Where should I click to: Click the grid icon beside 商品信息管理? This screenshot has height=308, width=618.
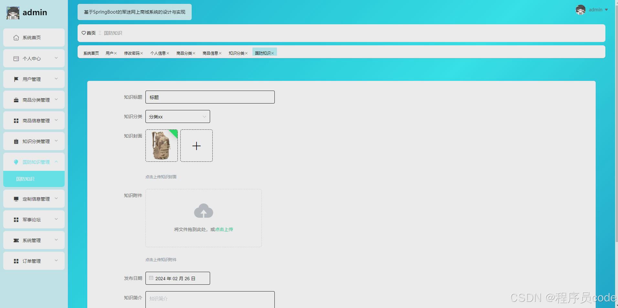click(16, 121)
